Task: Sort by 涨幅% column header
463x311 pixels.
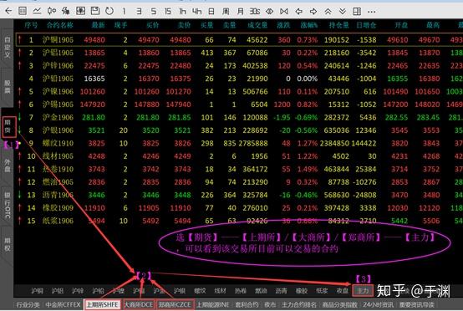Action: tap(308, 25)
